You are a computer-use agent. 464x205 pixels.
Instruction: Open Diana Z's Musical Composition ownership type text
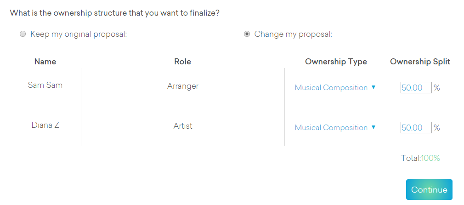tap(331, 128)
